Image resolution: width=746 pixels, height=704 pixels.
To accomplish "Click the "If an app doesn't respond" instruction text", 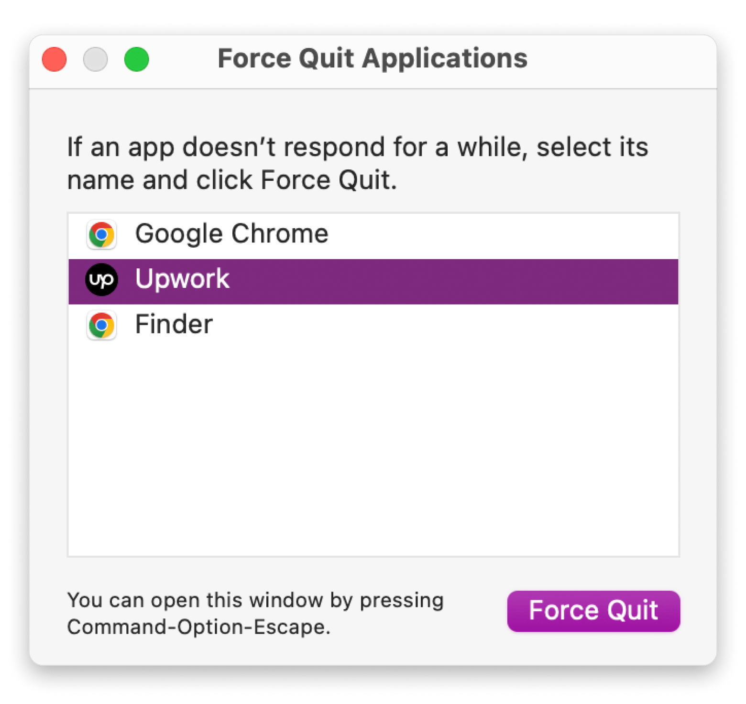I will pyautogui.click(x=357, y=147).
